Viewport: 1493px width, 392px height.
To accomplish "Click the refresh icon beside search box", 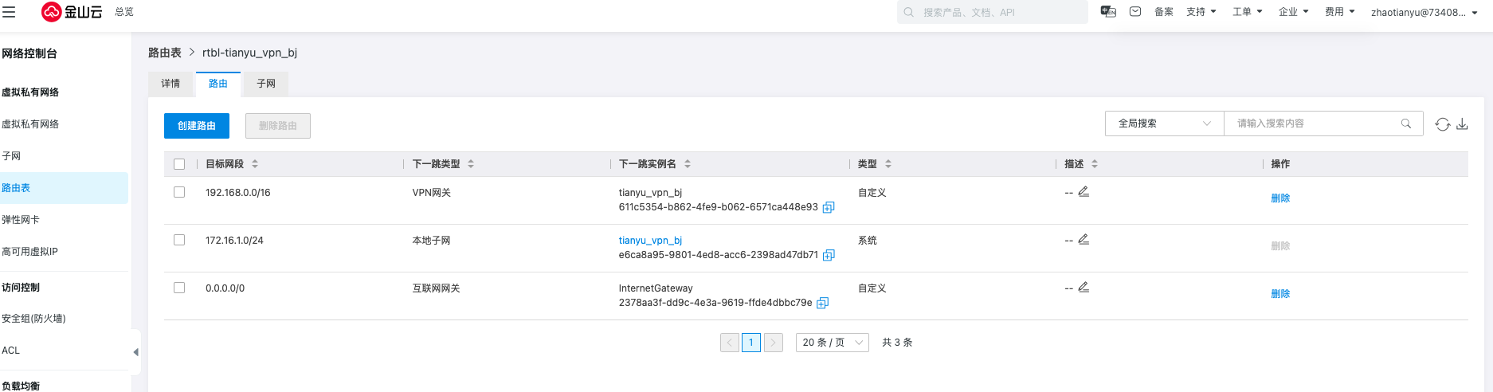I will [x=1442, y=124].
